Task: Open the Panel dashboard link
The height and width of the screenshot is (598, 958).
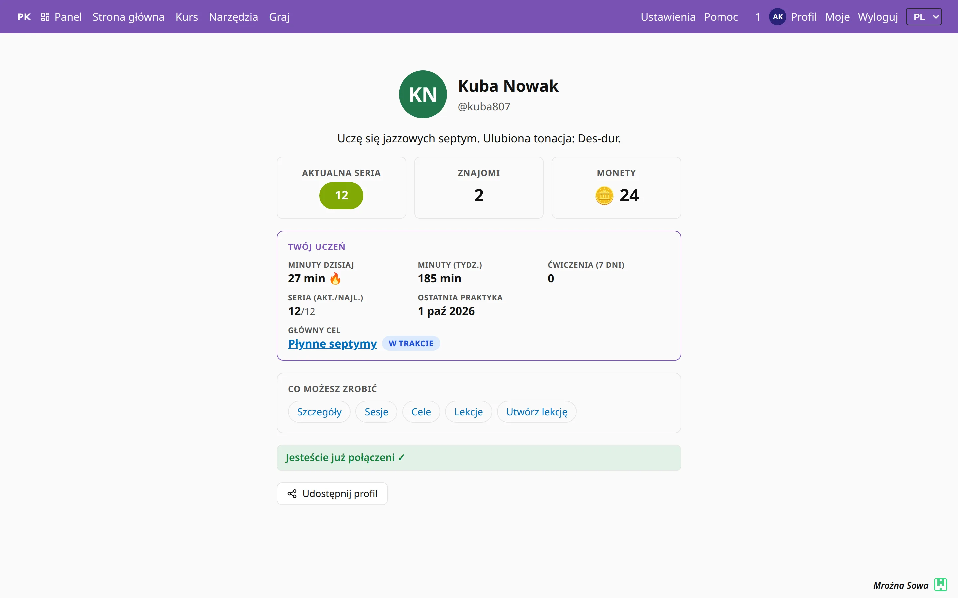Action: coord(61,17)
